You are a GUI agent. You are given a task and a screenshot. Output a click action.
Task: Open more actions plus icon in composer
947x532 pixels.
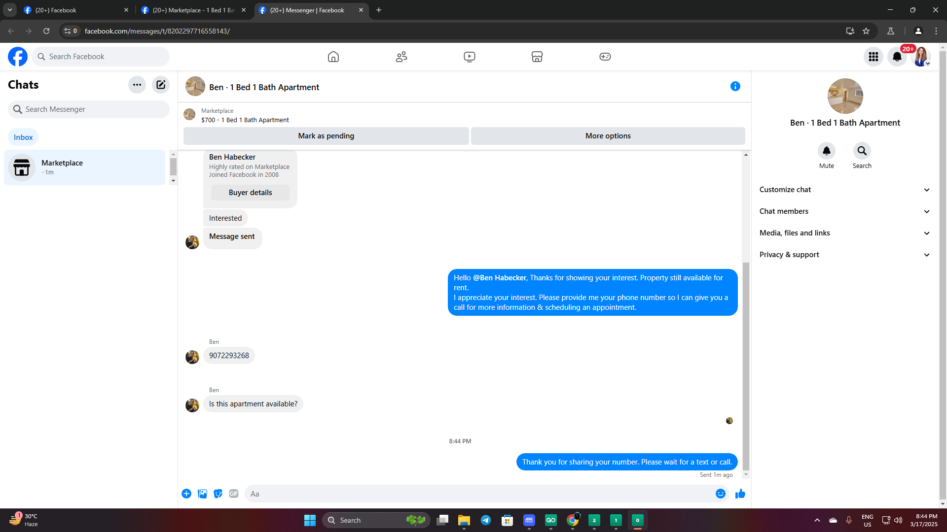tap(186, 494)
